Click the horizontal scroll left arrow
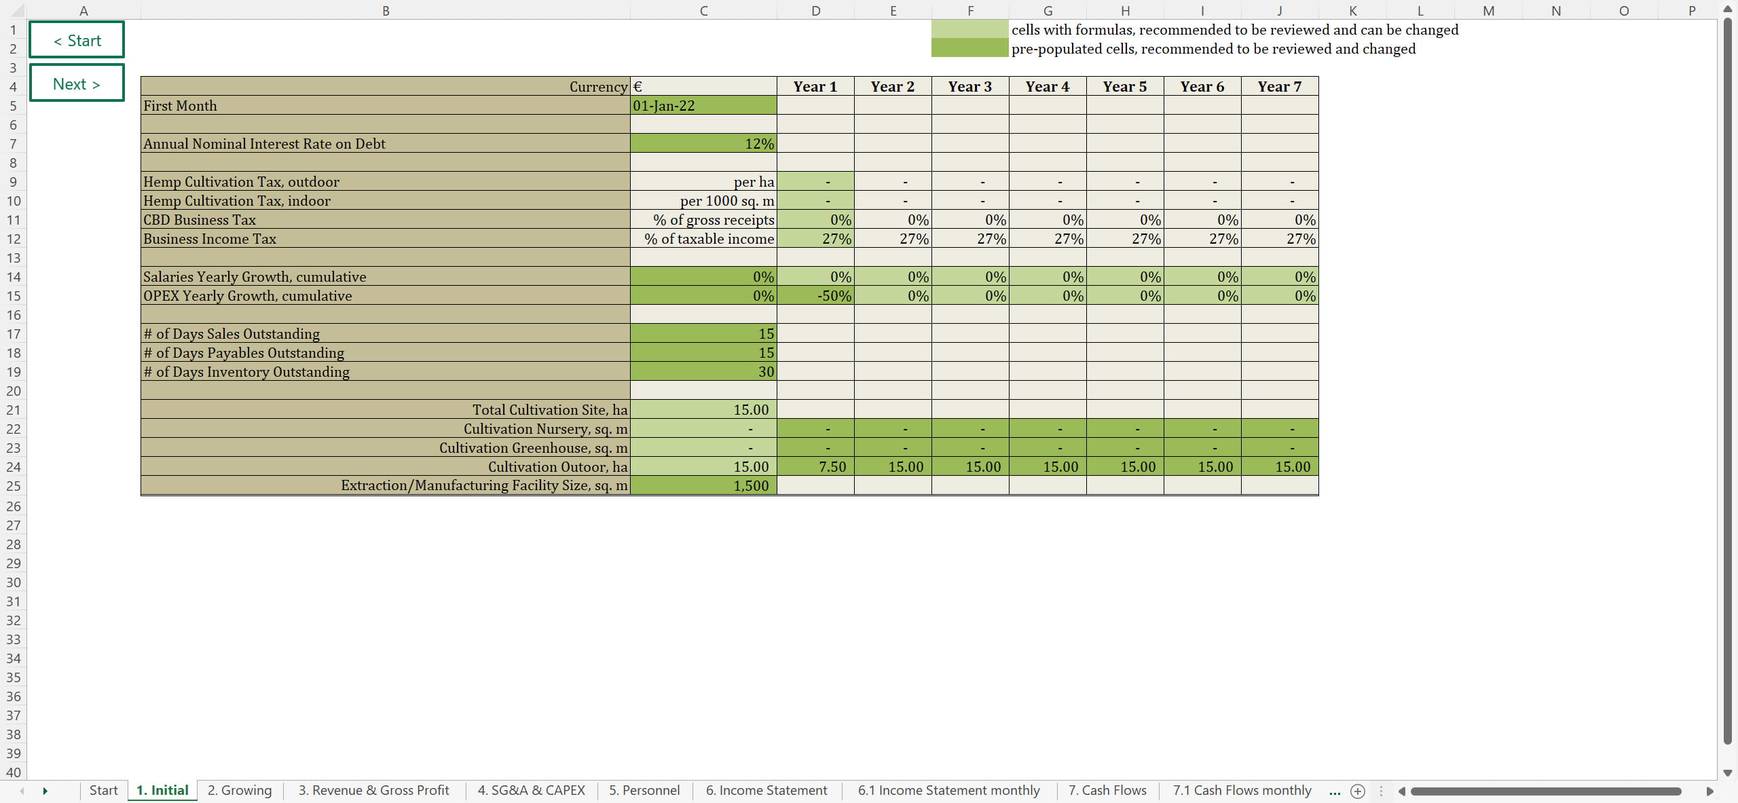The width and height of the screenshot is (1738, 803). click(1401, 791)
